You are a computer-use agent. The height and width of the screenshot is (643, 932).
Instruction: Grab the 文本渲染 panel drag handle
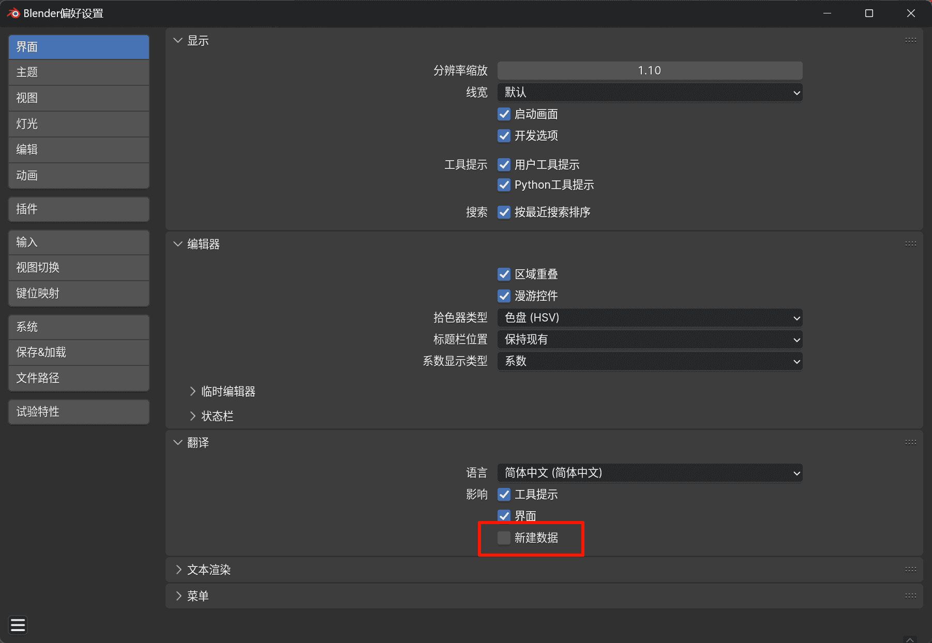[x=911, y=570]
